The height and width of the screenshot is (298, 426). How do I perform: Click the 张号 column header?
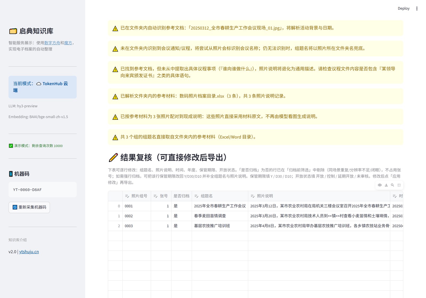pyautogui.click(x=161, y=196)
